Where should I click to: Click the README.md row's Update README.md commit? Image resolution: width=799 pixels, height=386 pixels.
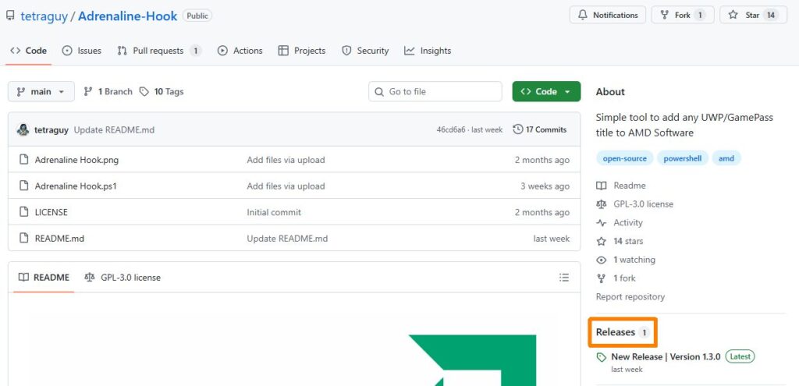tap(287, 239)
